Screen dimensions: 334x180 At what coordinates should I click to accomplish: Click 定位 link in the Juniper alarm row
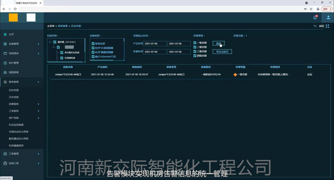coord(310,74)
